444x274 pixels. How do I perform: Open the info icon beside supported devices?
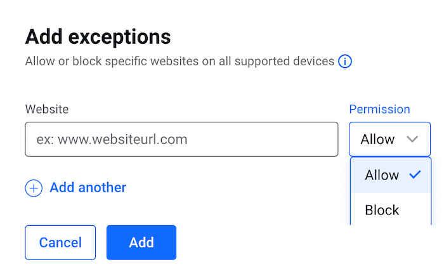(x=345, y=62)
